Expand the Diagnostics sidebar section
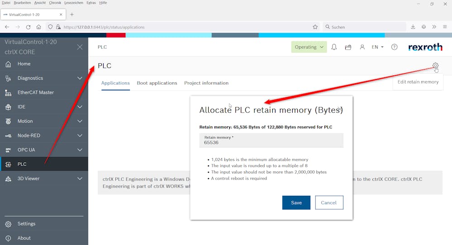Viewport: 452px width, 245px height. 80,78
